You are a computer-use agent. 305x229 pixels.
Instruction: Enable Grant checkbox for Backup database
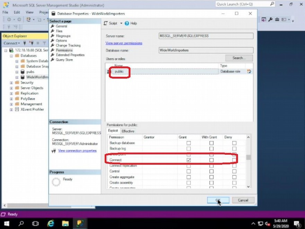coord(189,143)
